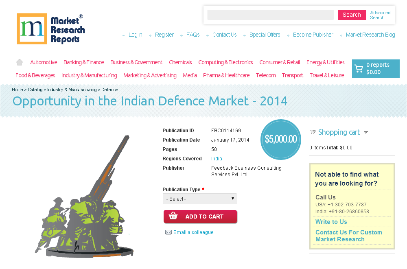407x269 pixels.
Task: Select the Telecom category
Action: 266,75
